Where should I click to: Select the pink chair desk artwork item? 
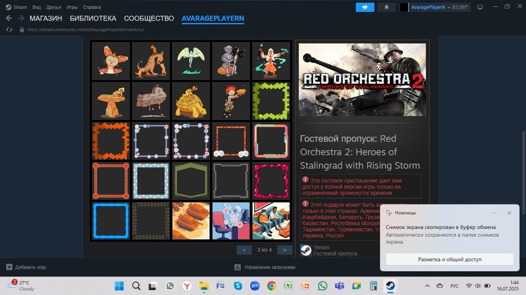tap(231, 220)
